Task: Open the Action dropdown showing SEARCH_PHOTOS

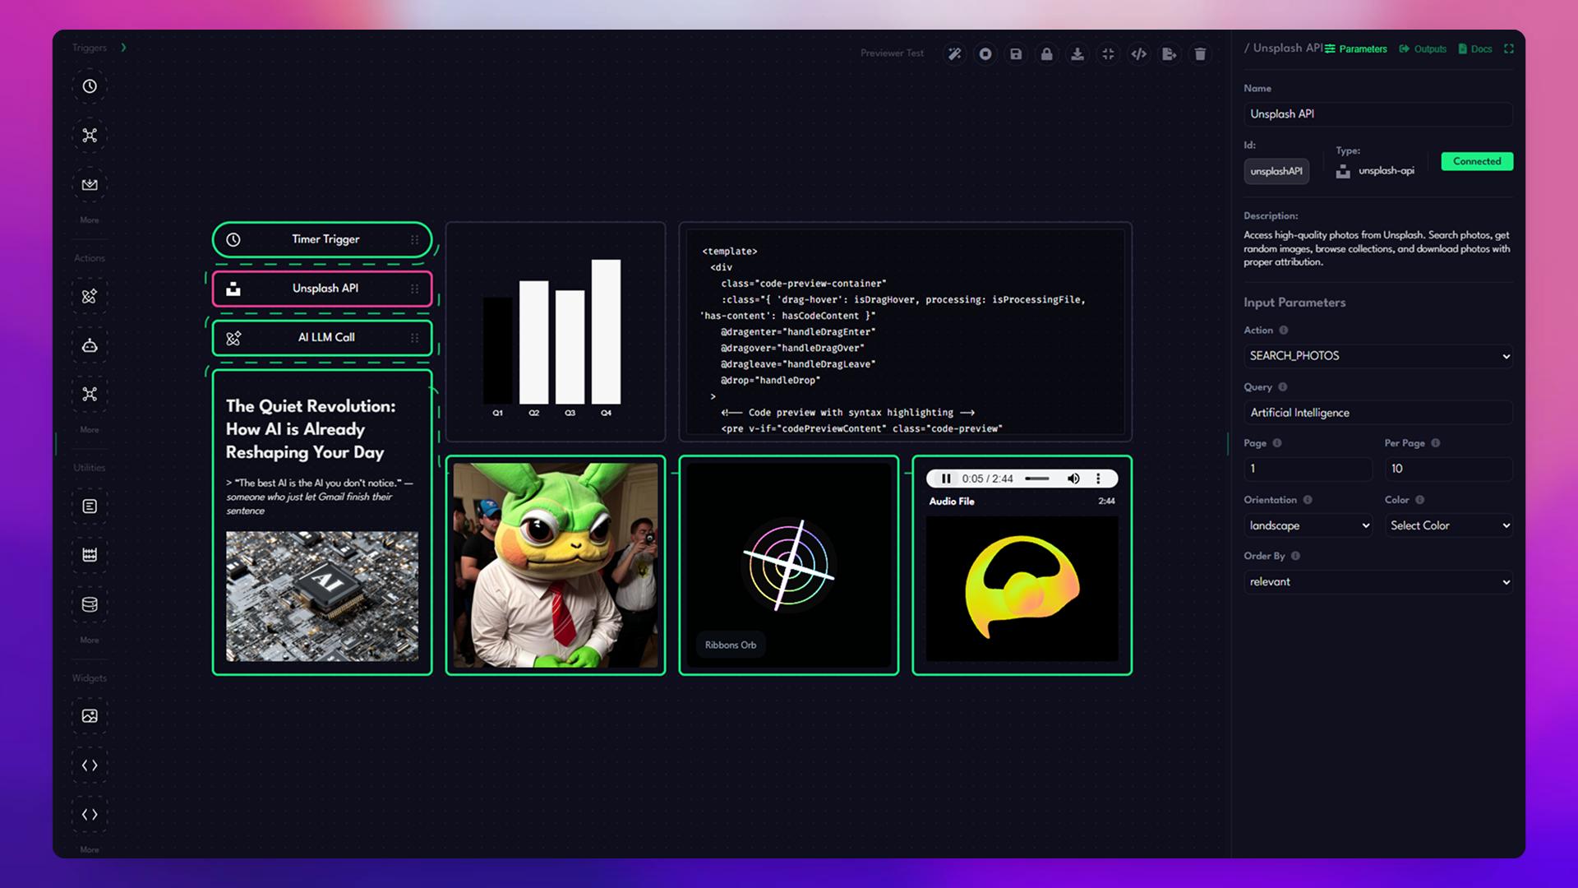Action: pos(1377,355)
